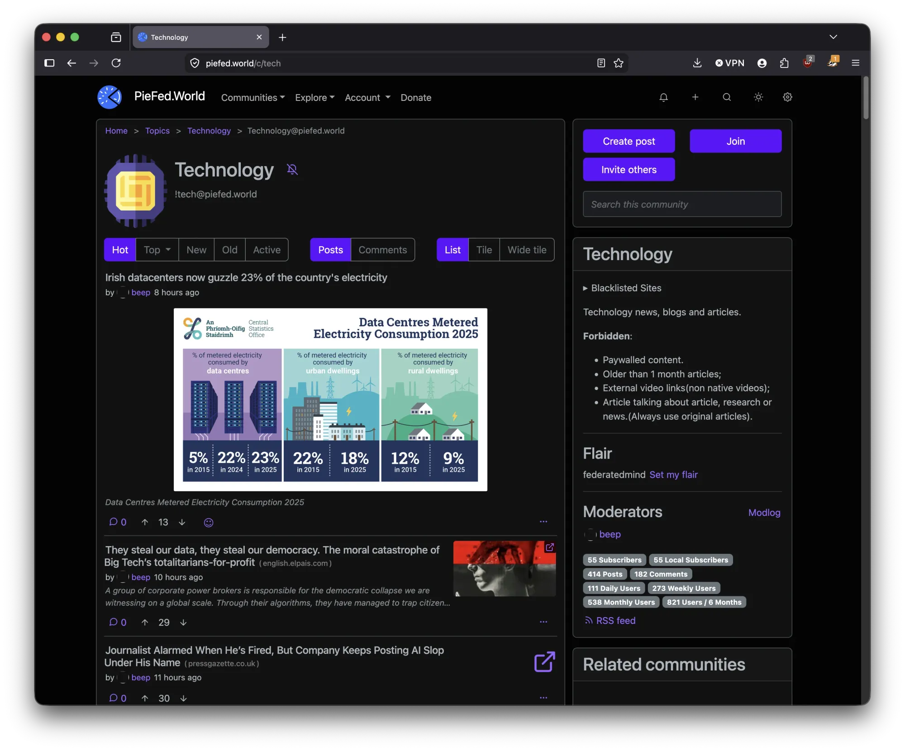Open browser downloads icon
Image resolution: width=905 pixels, height=751 pixels.
tap(697, 63)
